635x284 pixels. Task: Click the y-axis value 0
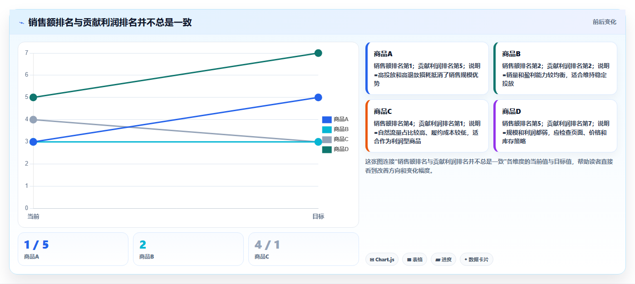[26, 208]
